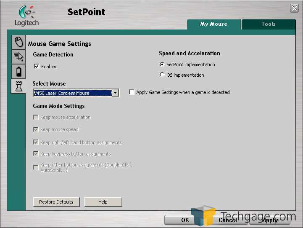Toggle Keep mouse speed checkbox

[36, 129]
